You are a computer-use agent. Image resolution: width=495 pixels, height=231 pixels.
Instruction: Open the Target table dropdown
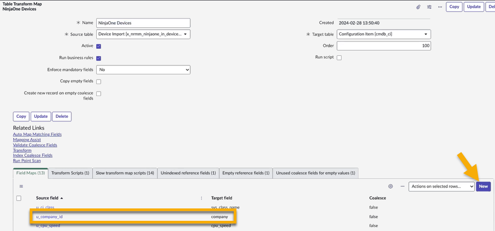pos(384,34)
